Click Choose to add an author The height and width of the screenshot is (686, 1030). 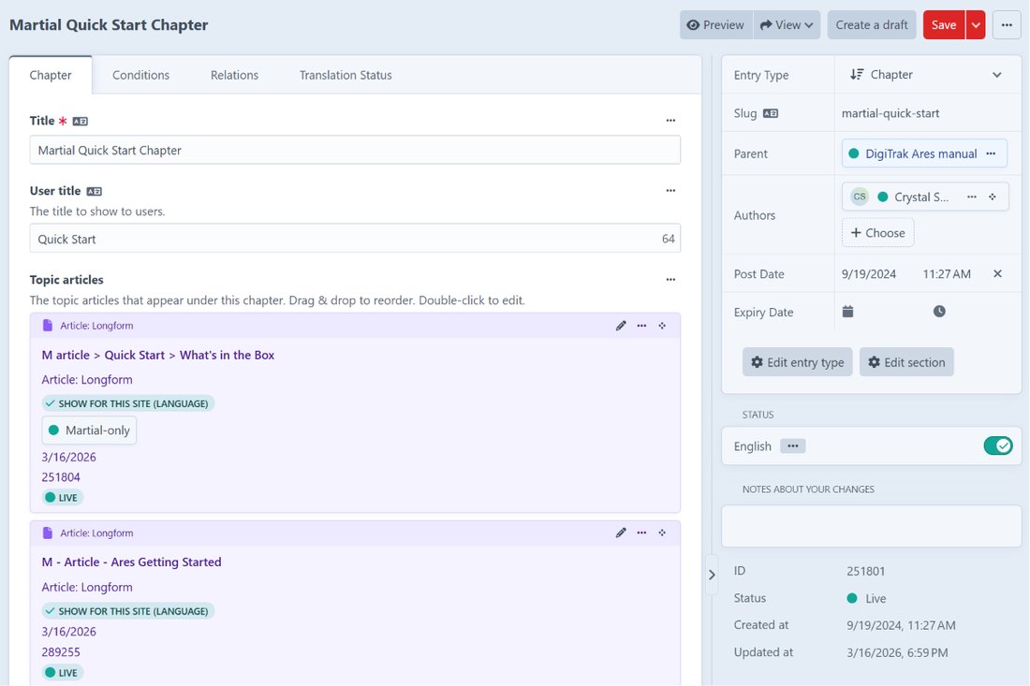tap(877, 233)
